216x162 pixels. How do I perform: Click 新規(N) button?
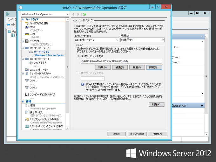(103, 67)
